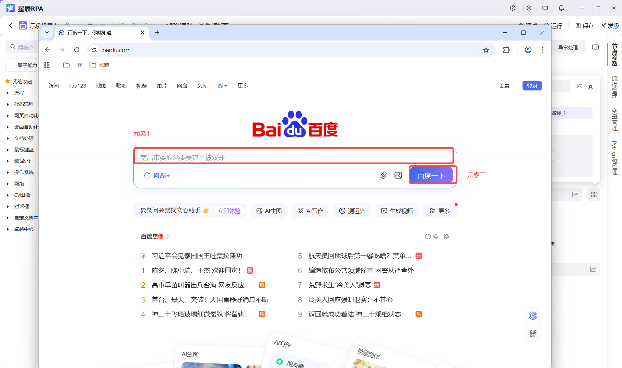Bookmark this page with the star icon

[486, 50]
